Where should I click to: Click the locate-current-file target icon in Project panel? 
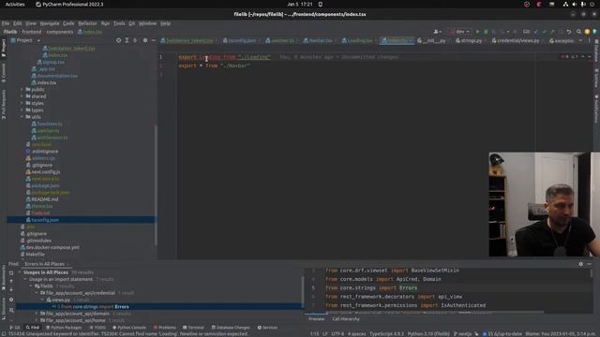(x=119, y=40)
